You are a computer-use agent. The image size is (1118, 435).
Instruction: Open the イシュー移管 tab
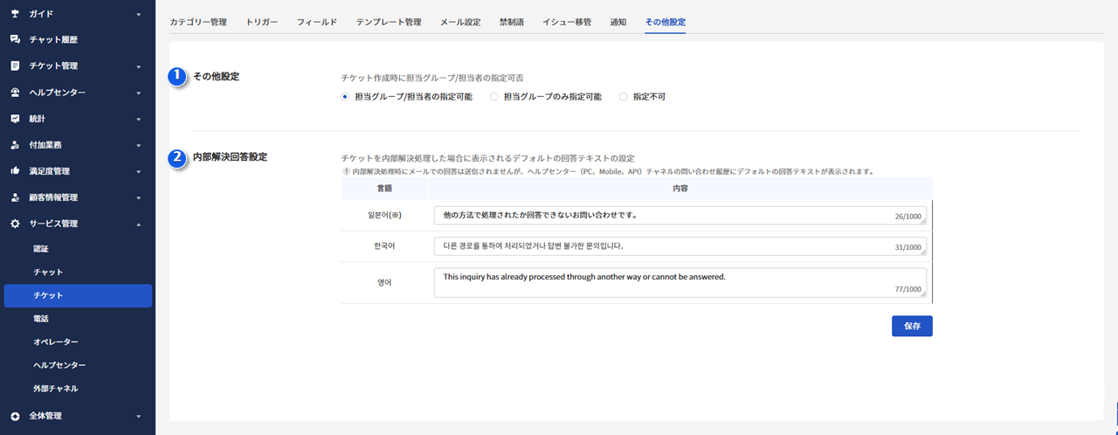567,21
